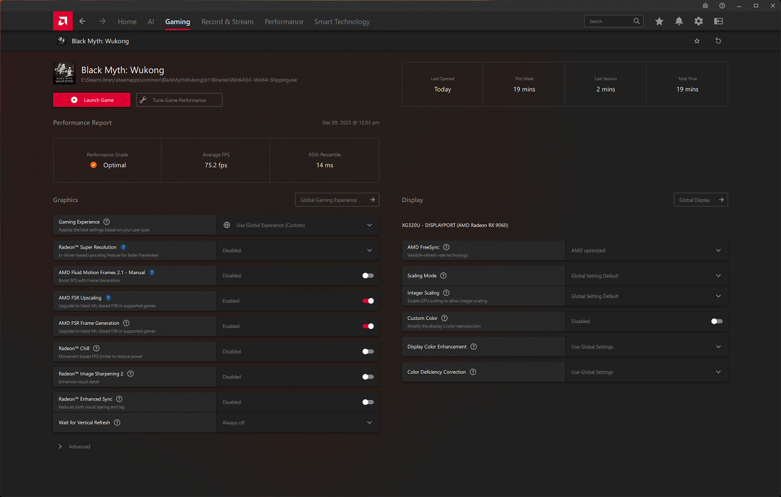Screen dimensions: 781x497
Task: Switch to the AI tab
Action: pos(151,21)
